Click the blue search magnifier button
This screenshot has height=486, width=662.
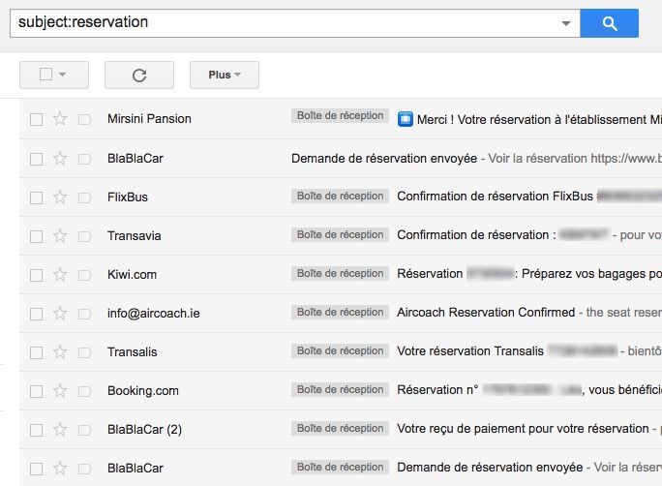[x=609, y=23]
